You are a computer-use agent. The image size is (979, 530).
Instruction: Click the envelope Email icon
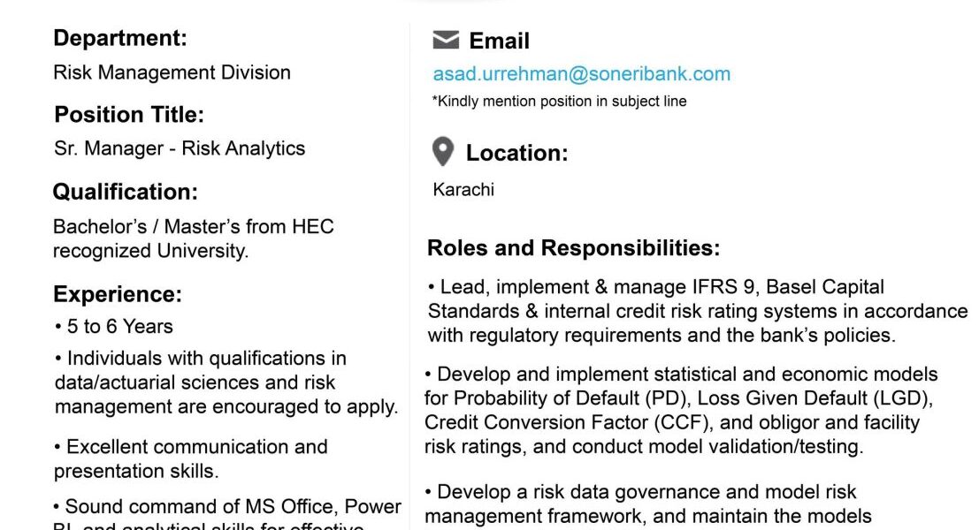pos(446,41)
